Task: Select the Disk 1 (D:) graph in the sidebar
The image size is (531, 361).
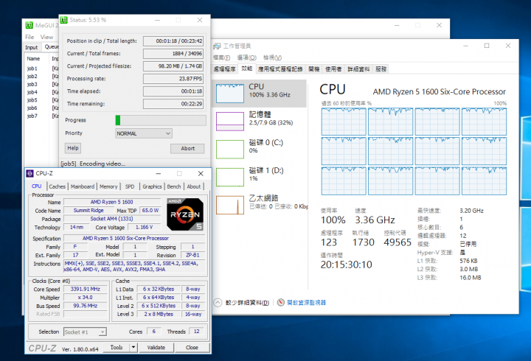Action: pyautogui.click(x=230, y=178)
